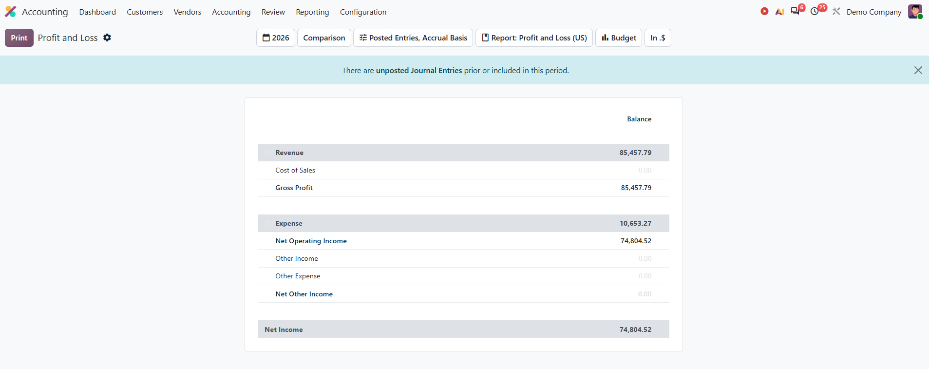The image size is (929, 369).
Task: Click the Gross Profit row label
Action: (x=294, y=188)
